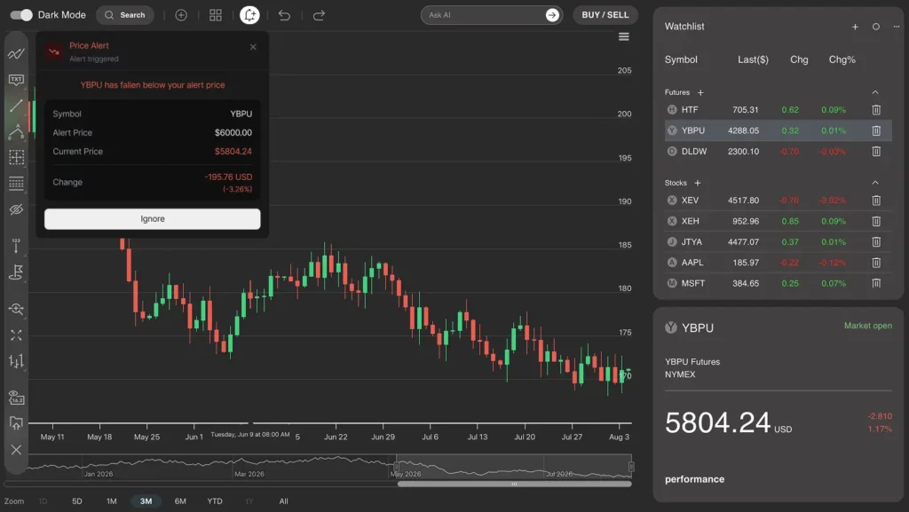The height and width of the screenshot is (512, 909).
Task: Collapse the Stocks section in the watchlist
Action: pos(875,185)
